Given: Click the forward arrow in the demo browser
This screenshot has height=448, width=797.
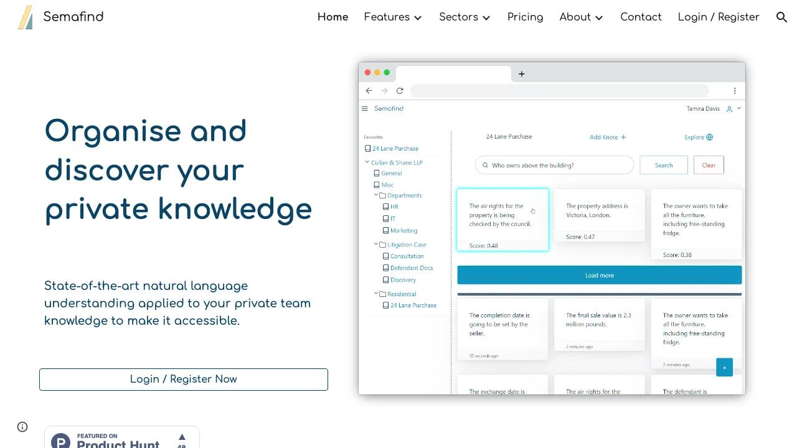Looking at the screenshot, I should point(384,91).
